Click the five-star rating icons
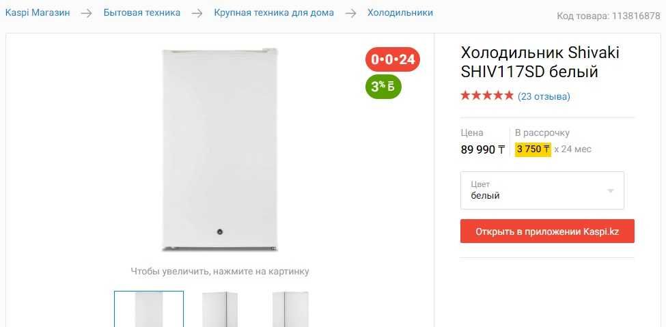 (x=487, y=96)
